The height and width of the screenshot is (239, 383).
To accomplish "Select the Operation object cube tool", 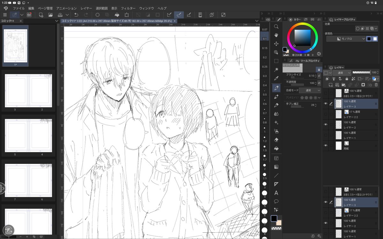I will (x=276, y=52).
